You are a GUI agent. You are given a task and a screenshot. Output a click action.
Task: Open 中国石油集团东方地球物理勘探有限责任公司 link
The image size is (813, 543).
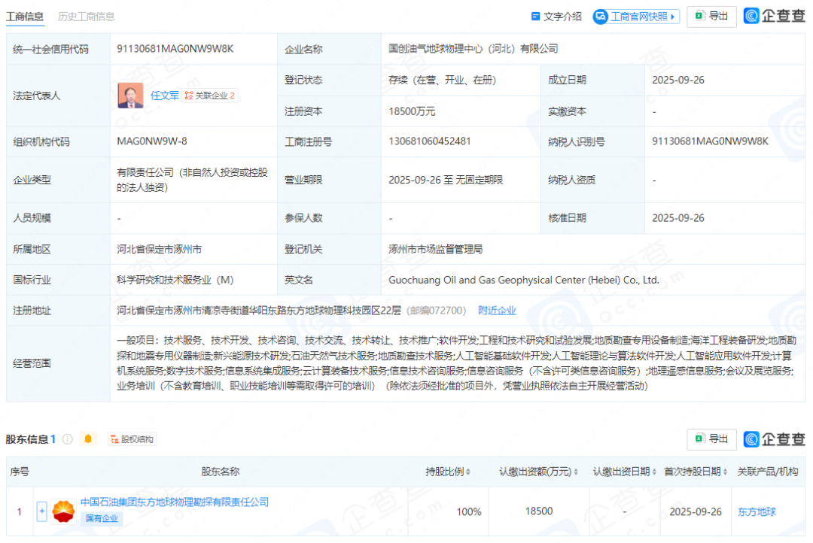pyautogui.click(x=175, y=502)
